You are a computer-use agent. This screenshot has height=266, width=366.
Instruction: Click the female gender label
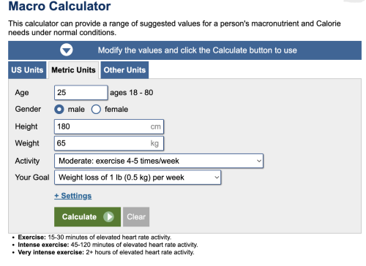116,109
